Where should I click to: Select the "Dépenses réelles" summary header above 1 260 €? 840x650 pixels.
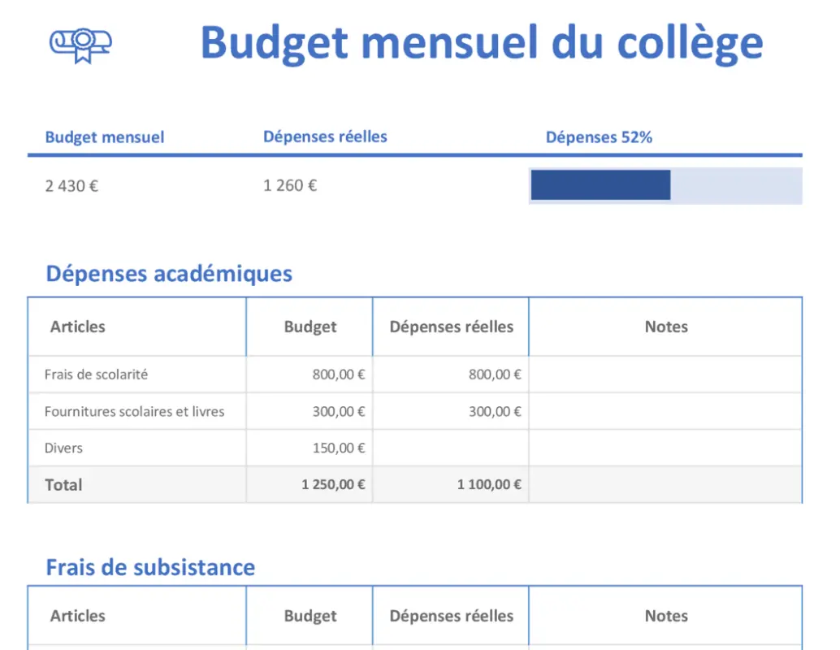tap(325, 136)
